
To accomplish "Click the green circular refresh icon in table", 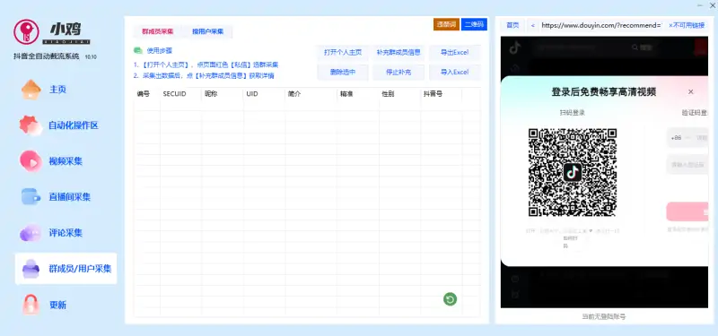I will click(451, 299).
